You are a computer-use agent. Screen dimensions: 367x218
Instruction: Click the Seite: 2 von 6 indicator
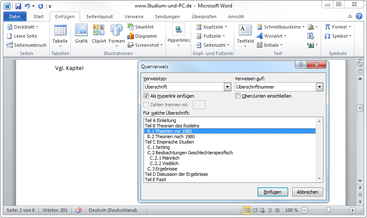[21, 210]
